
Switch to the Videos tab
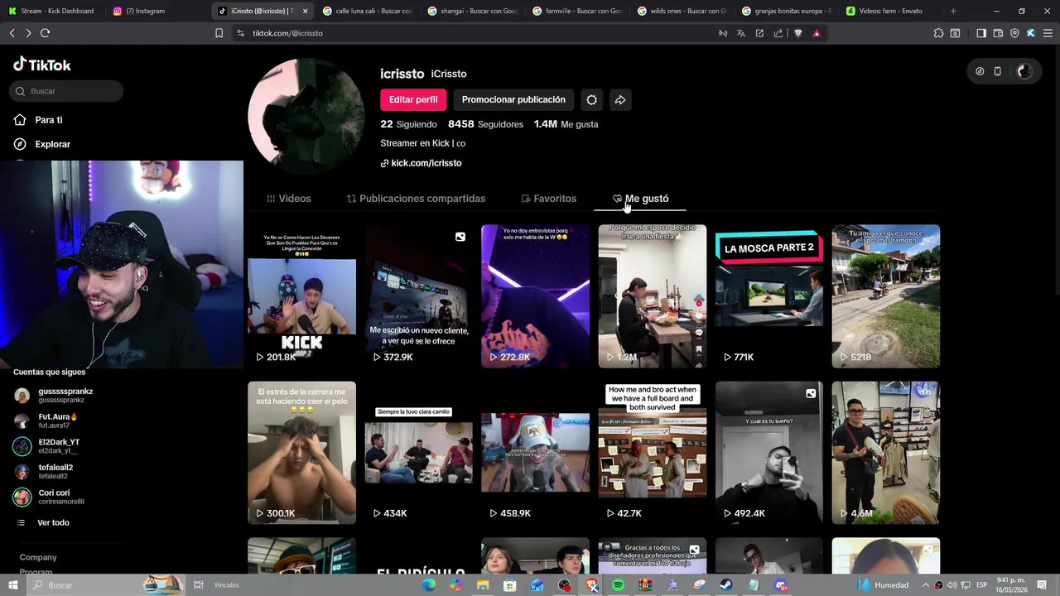(x=289, y=199)
